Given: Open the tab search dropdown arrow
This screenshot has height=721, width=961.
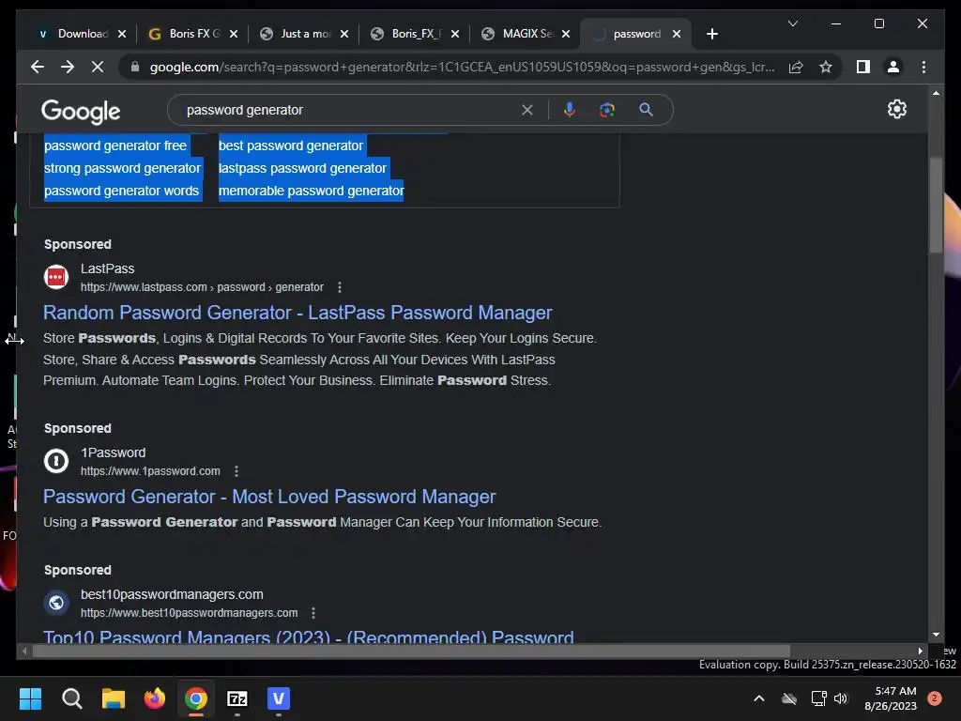Looking at the screenshot, I should [792, 23].
